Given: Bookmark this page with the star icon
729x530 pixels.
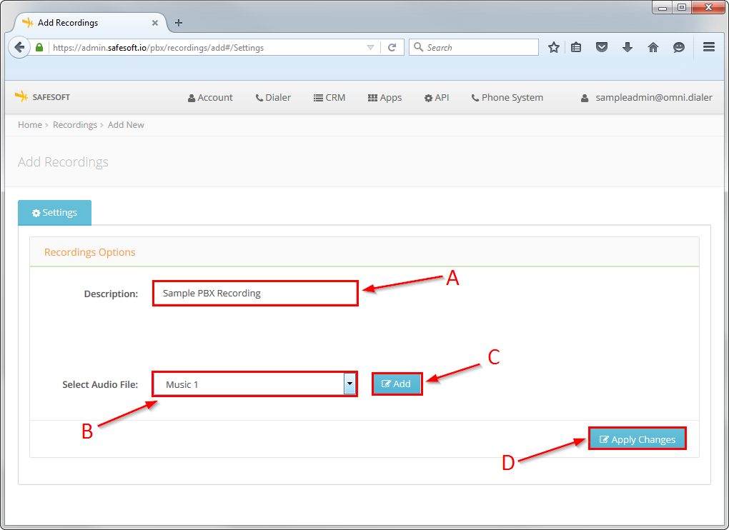Looking at the screenshot, I should coord(553,47).
